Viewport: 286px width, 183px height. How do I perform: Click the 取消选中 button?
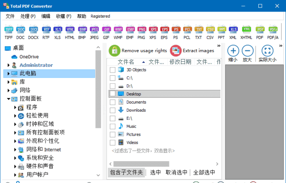[177, 172]
